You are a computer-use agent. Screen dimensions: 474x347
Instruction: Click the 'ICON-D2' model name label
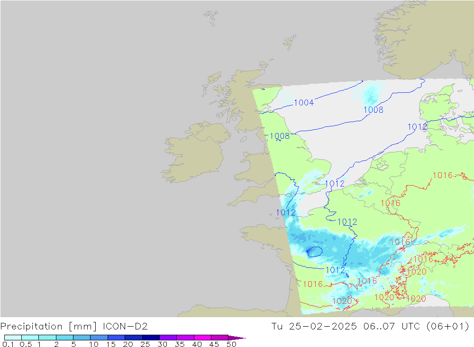click(x=125, y=327)
